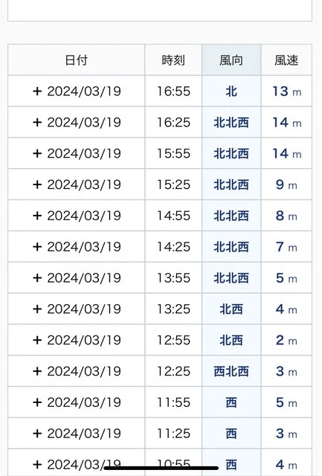This screenshot has width=322, height=476.
Task: Sort by the 時刻 column header
Action: 173,60
